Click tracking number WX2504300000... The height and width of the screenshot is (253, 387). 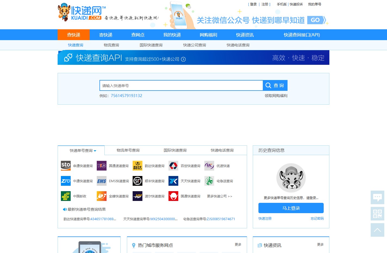pos(164,219)
